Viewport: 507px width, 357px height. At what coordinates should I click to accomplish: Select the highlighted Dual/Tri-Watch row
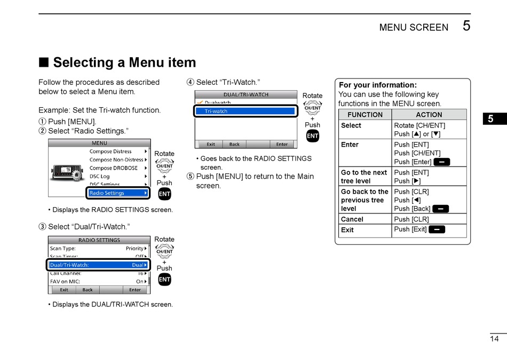click(98, 265)
